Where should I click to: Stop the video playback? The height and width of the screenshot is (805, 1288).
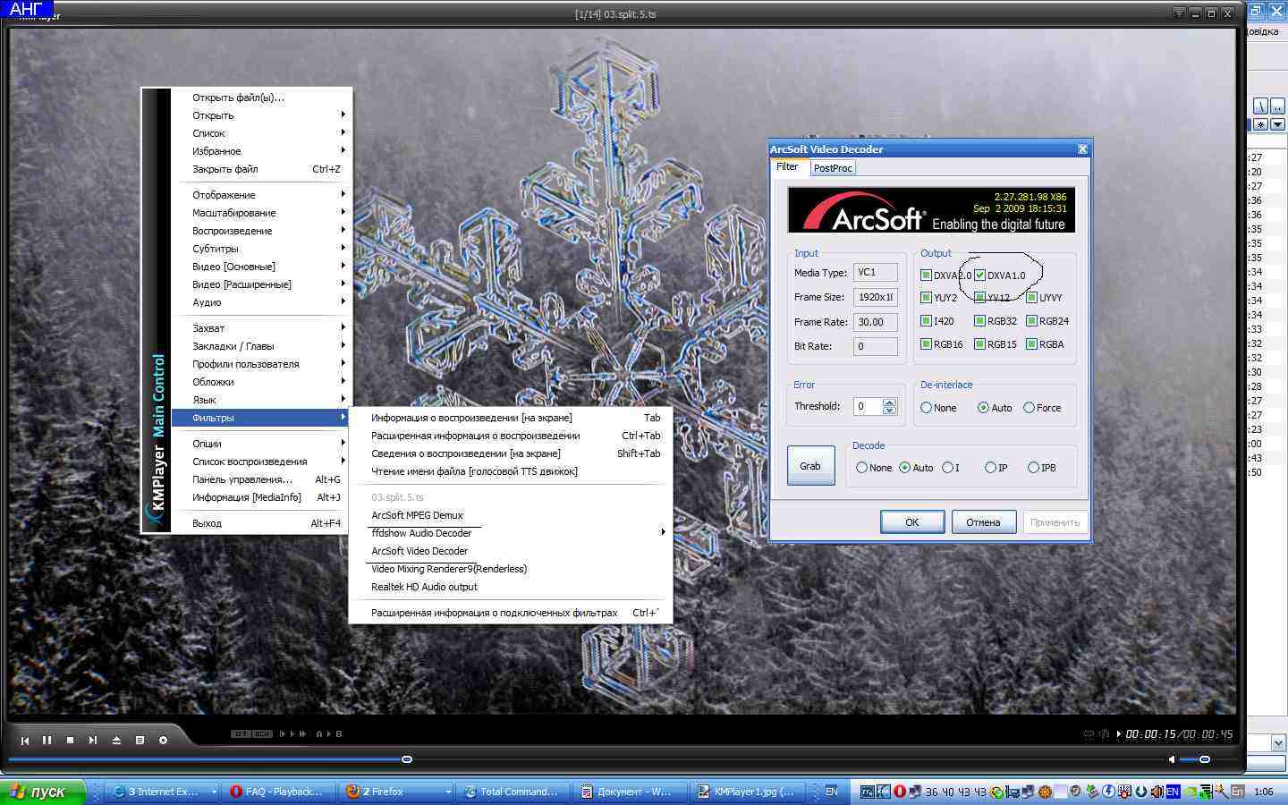tap(70, 740)
